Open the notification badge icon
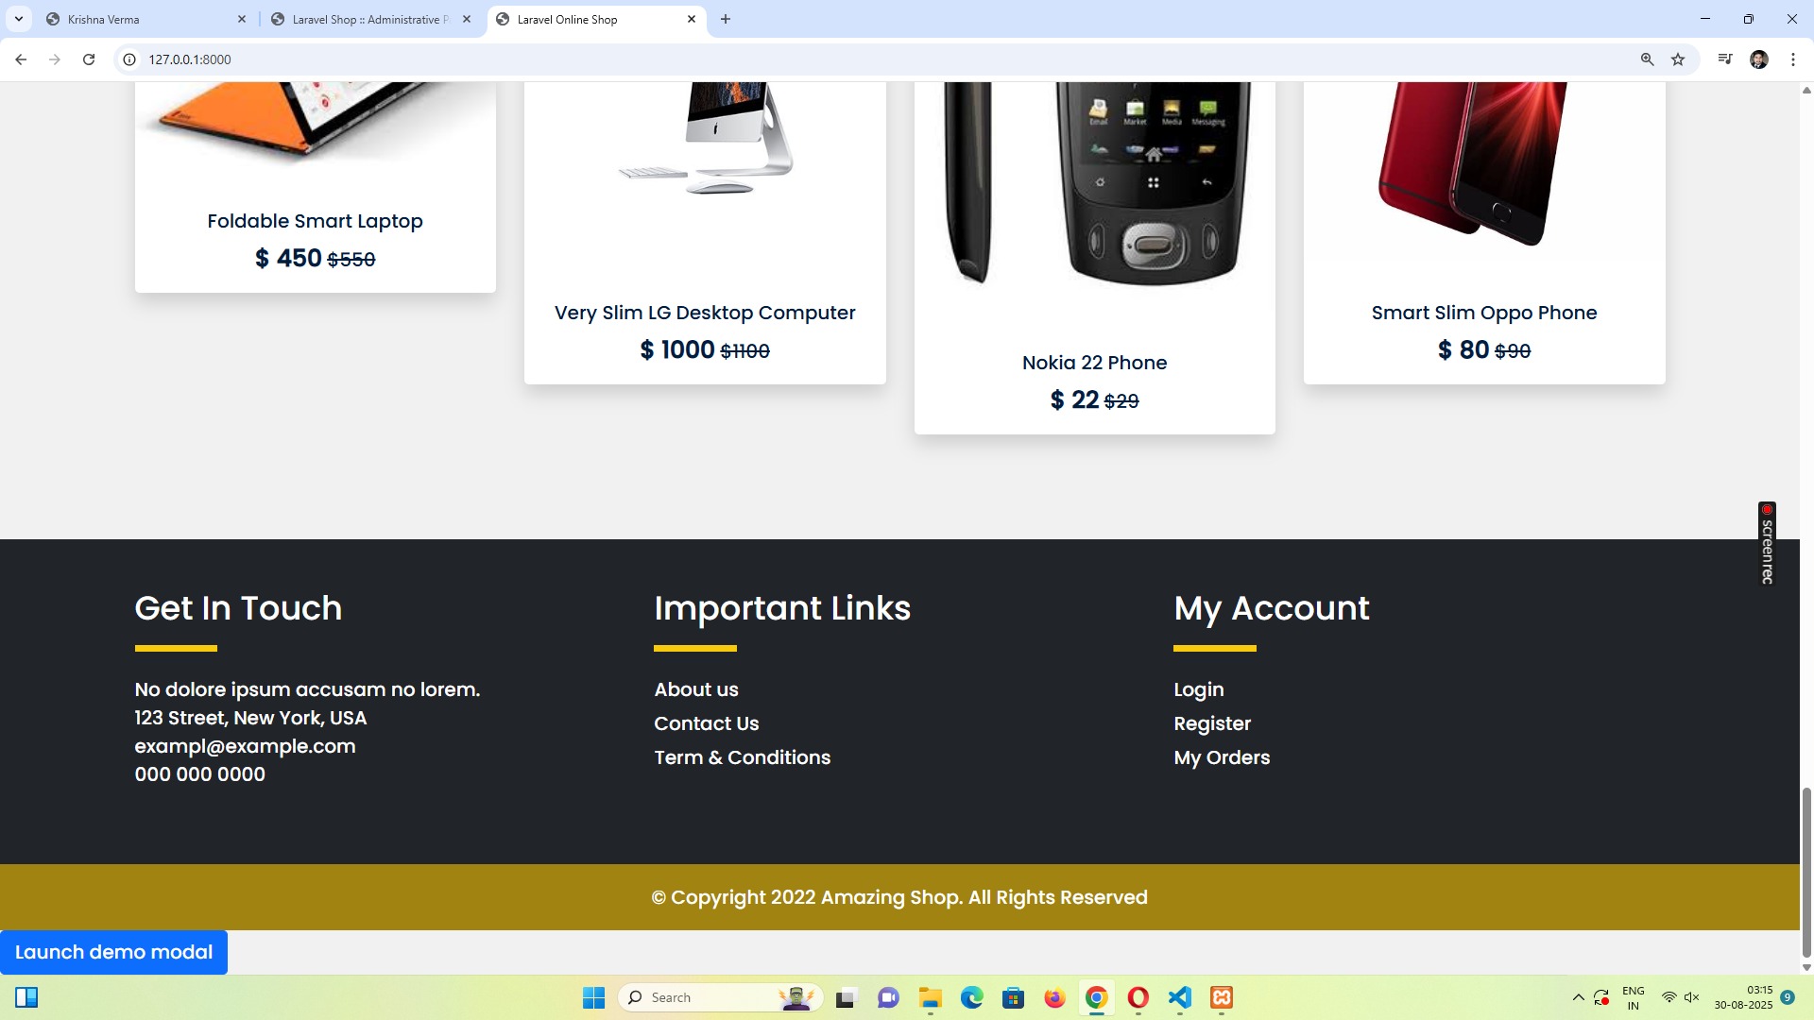Screen dimensions: 1814x1020 click(x=1788, y=997)
